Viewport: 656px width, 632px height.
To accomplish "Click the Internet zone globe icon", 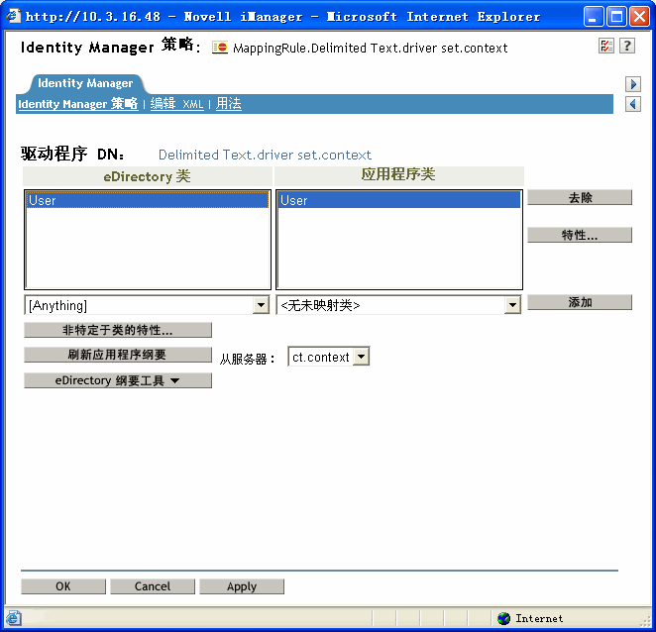I will pyautogui.click(x=504, y=618).
